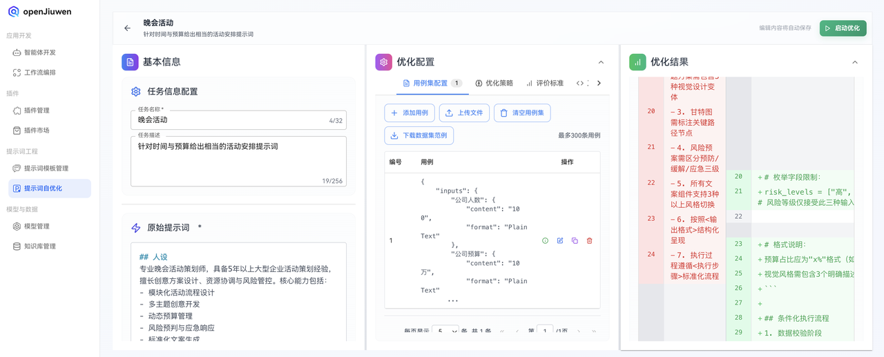The image size is (884, 357).
Task: Switch to the 优化策略 tab
Action: (x=494, y=83)
